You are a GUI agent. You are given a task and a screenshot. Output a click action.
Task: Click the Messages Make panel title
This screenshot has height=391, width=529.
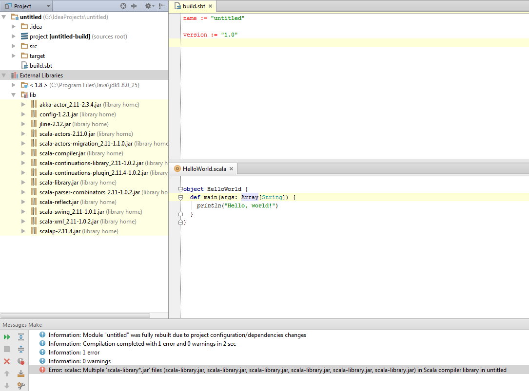pos(22,325)
